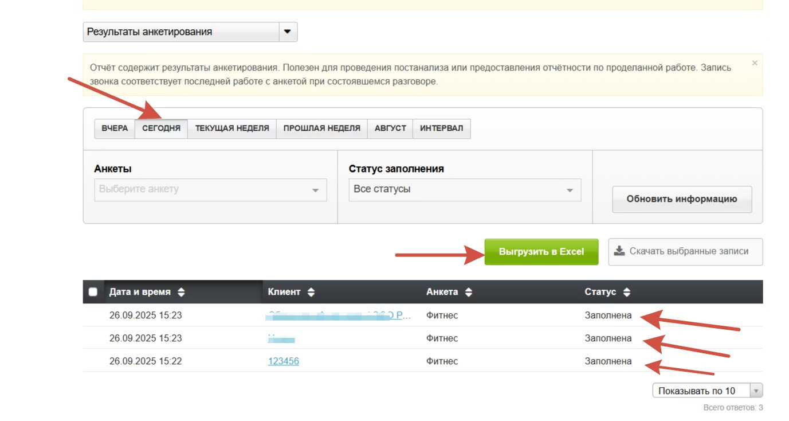
Task: Click the Обновить информацию button
Action: (682, 200)
